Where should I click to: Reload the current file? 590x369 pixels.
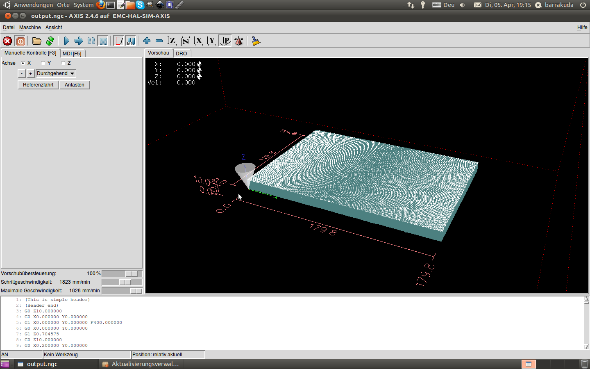click(50, 41)
